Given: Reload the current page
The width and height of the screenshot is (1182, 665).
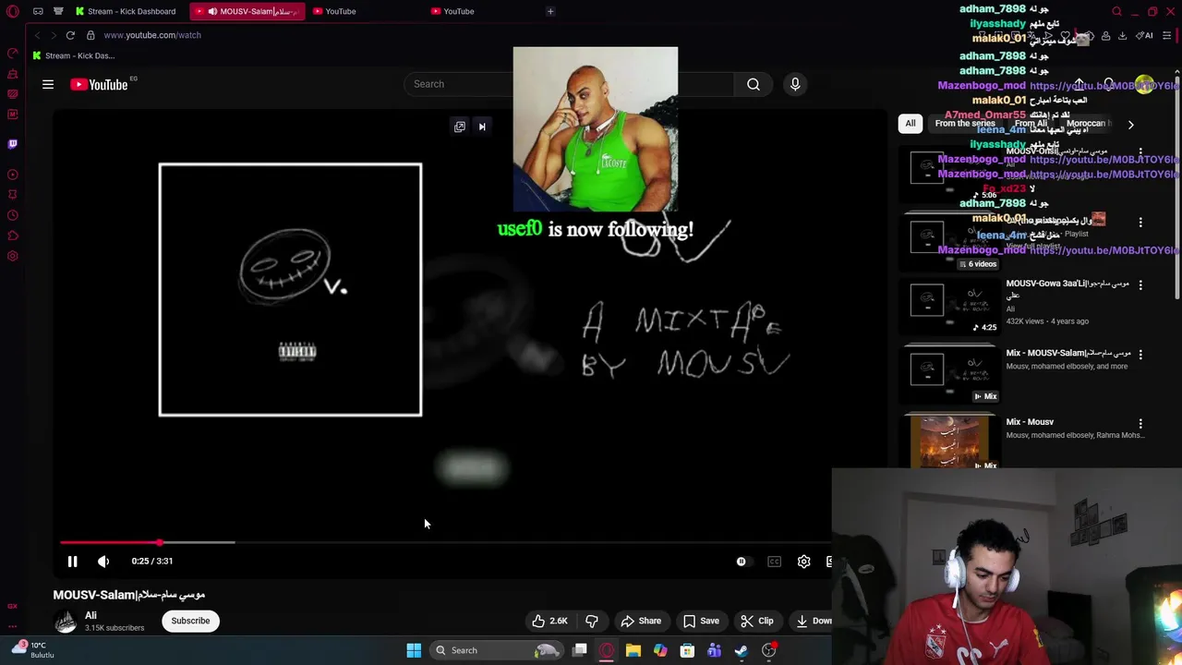Looking at the screenshot, I should pyautogui.click(x=70, y=35).
